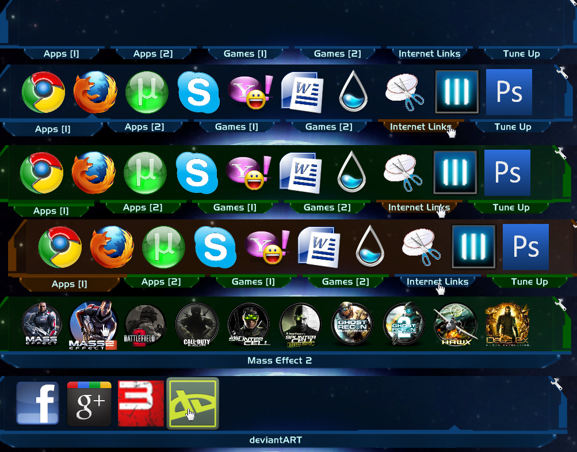Image resolution: width=577 pixels, height=452 pixels.
Task: Select Games [1] tab in topmost row
Action: tap(245, 54)
